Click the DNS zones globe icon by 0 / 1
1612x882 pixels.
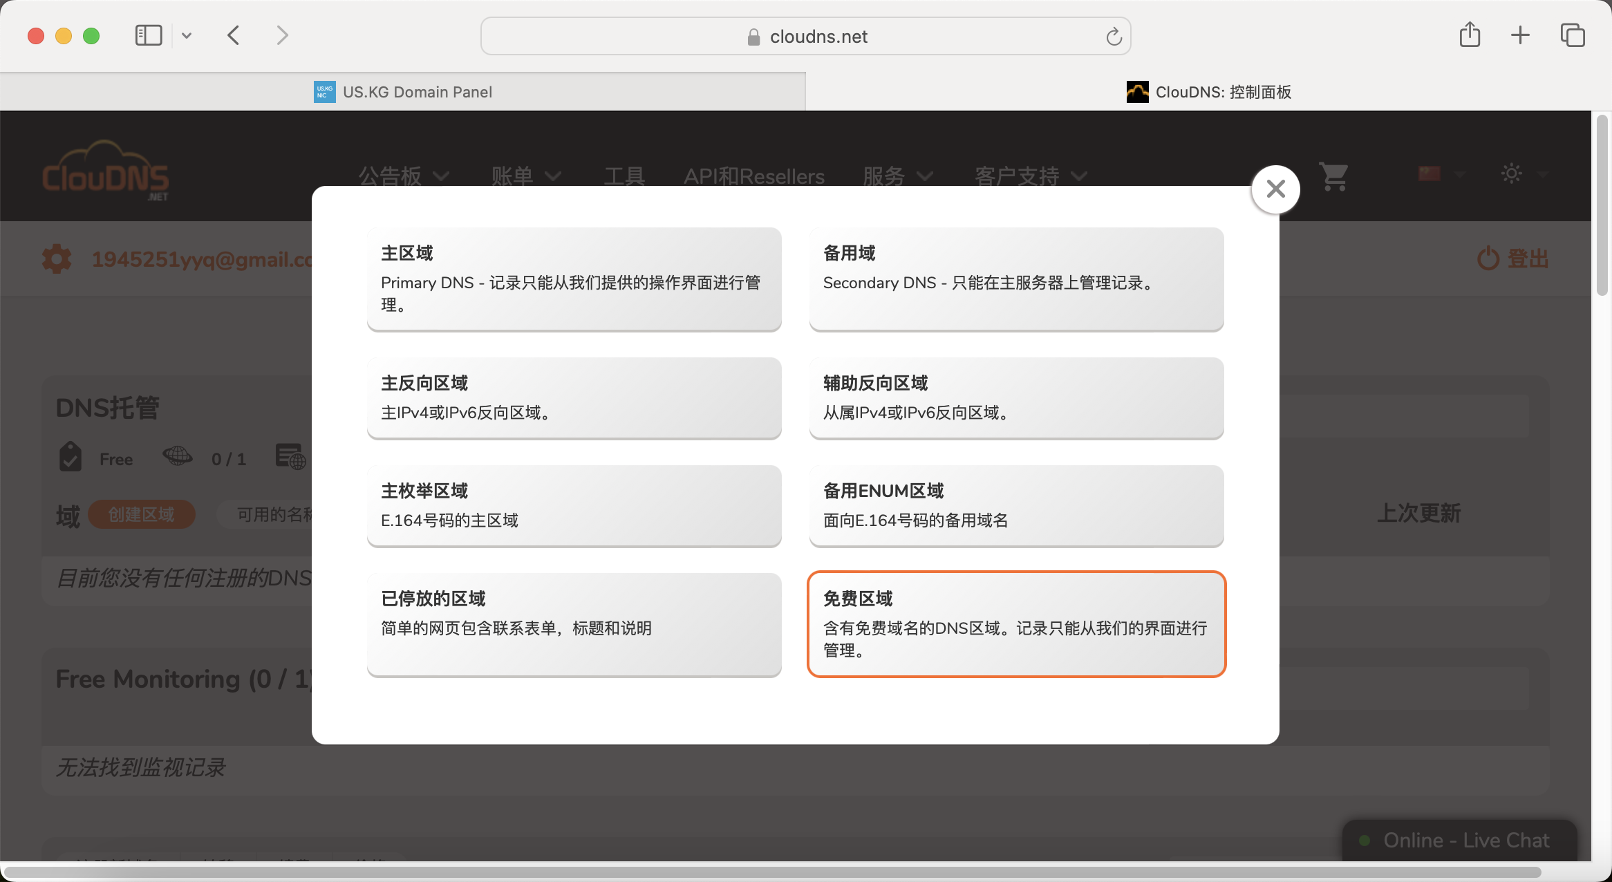coord(178,456)
